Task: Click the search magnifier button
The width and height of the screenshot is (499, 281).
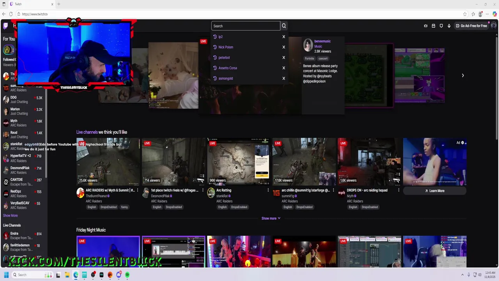Action: pos(284,26)
